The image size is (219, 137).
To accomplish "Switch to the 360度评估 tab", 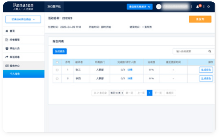I will pyautogui.click(x=54, y=7).
